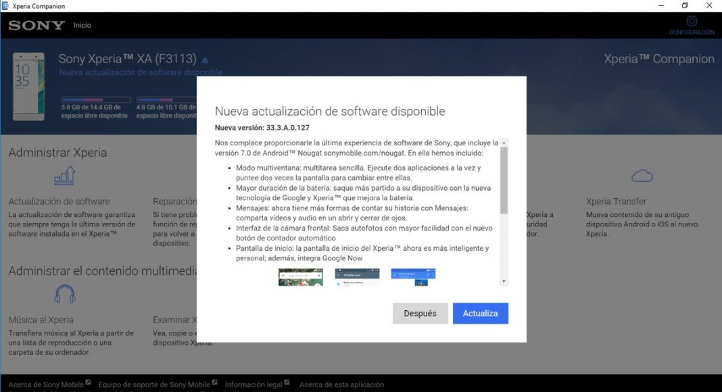The height and width of the screenshot is (392, 722).
Task: Click the scroll down arrow in update notes
Action: 504,281
